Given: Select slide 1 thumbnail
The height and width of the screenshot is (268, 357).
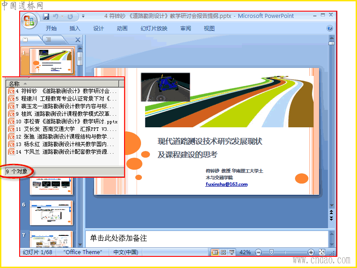Looking at the screenshot, I should (51, 61).
